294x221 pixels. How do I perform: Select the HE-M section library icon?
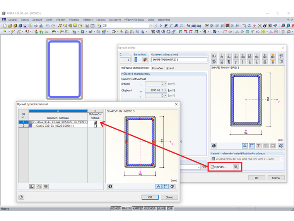[x=243, y=56]
